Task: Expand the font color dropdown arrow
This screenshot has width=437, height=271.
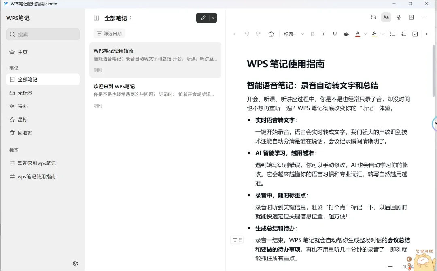Action: [365, 34]
